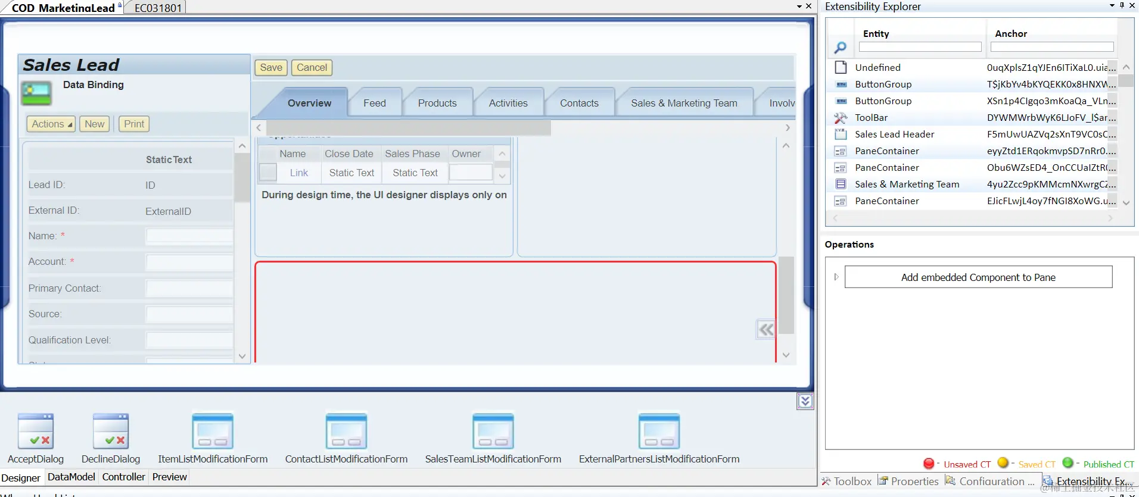Click the Undefined entity page icon
This screenshot has height=497, width=1139.
(x=841, y=67)
